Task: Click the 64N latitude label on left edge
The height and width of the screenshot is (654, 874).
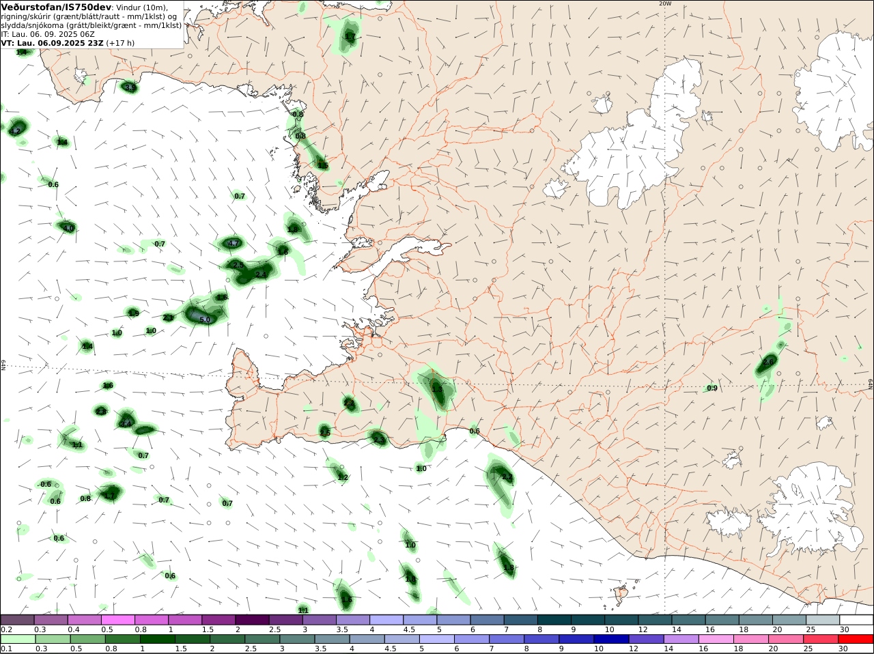Action: click(x=3, y=365)
